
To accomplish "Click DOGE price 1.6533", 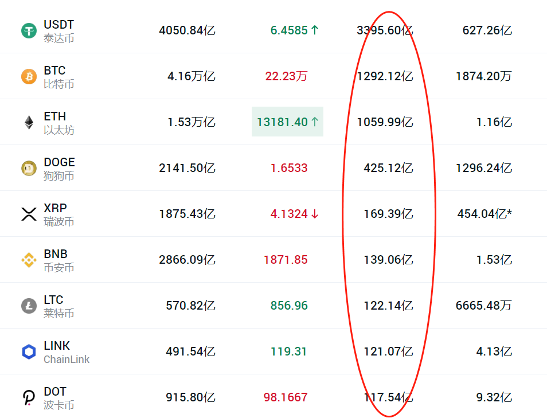I will [x=289, y=168].
